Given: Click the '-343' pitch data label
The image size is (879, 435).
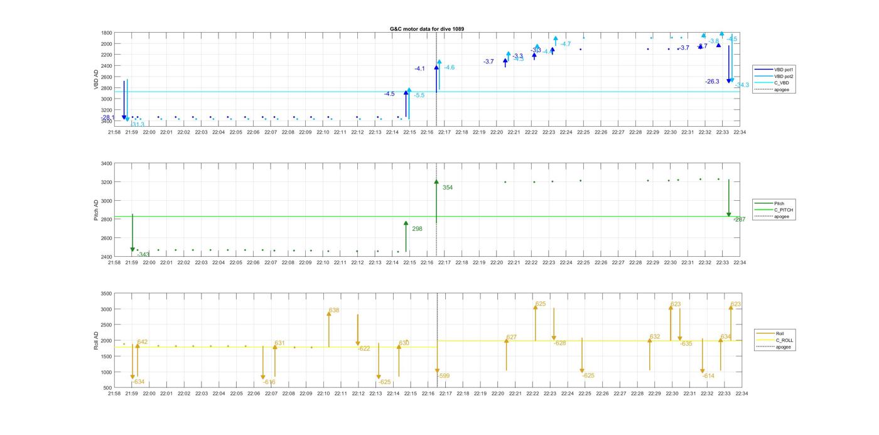Looking at the screenshot, I should (x=143, y=254).
